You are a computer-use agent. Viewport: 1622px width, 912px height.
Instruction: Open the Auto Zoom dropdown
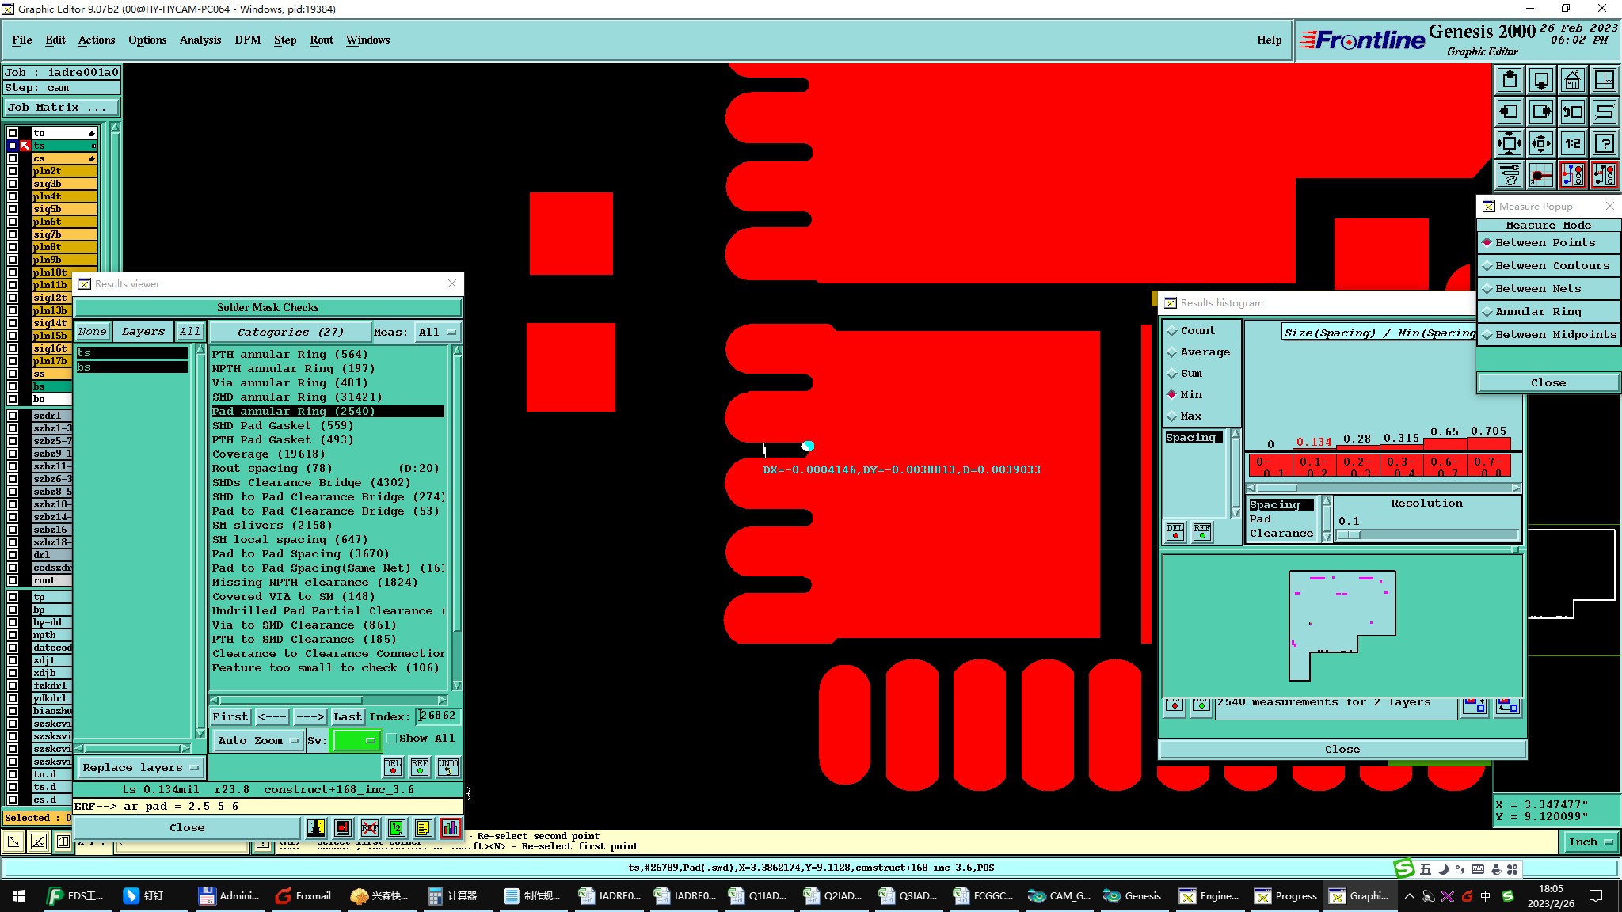pos(257,741)
